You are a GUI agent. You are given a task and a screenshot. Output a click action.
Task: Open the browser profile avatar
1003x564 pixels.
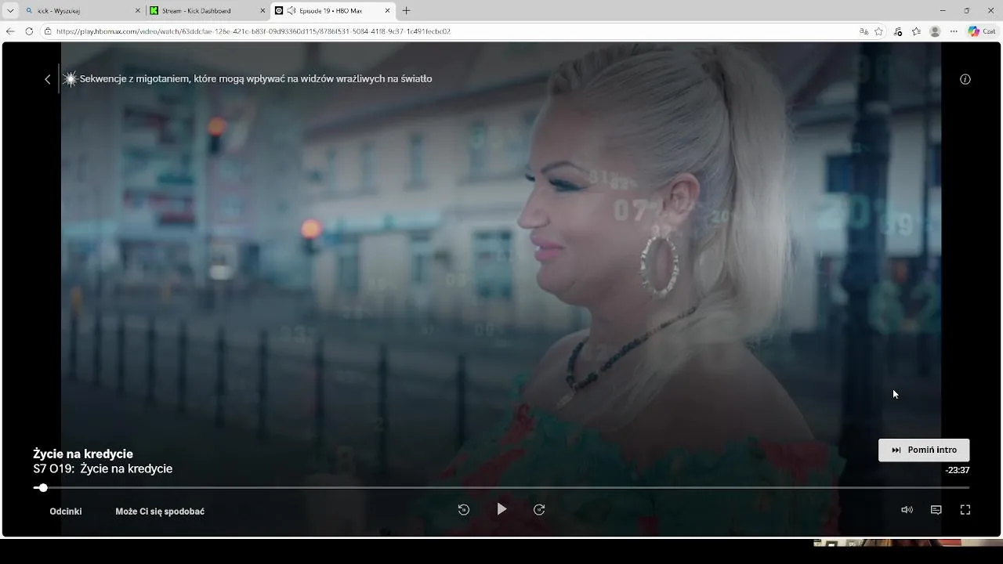935,31
